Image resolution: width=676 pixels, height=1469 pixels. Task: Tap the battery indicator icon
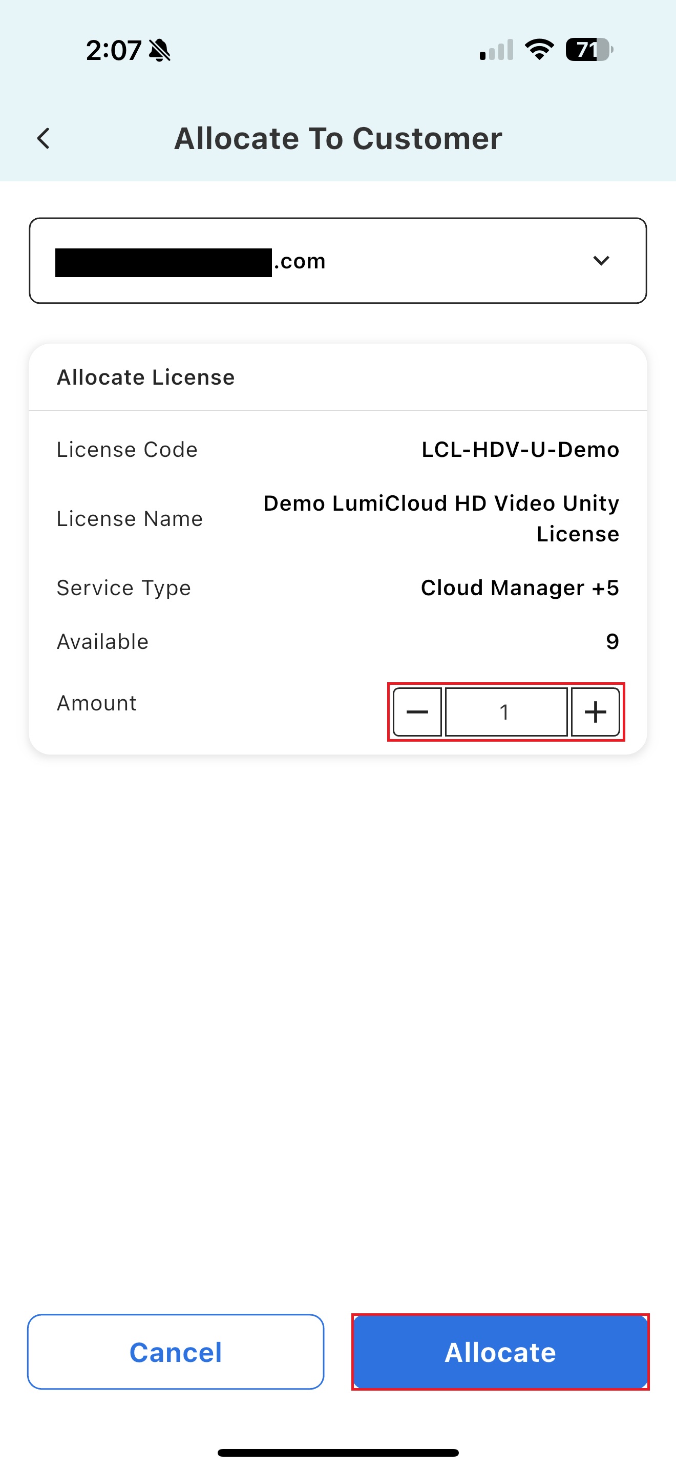589,50
